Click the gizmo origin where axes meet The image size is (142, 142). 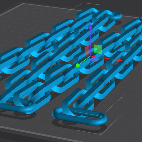coord(90,56)
